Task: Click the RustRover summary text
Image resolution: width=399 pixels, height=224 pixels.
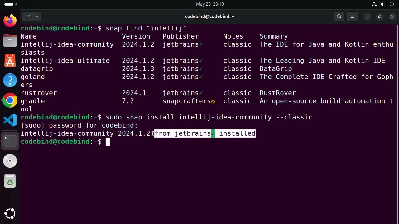Action: [278, 93]
